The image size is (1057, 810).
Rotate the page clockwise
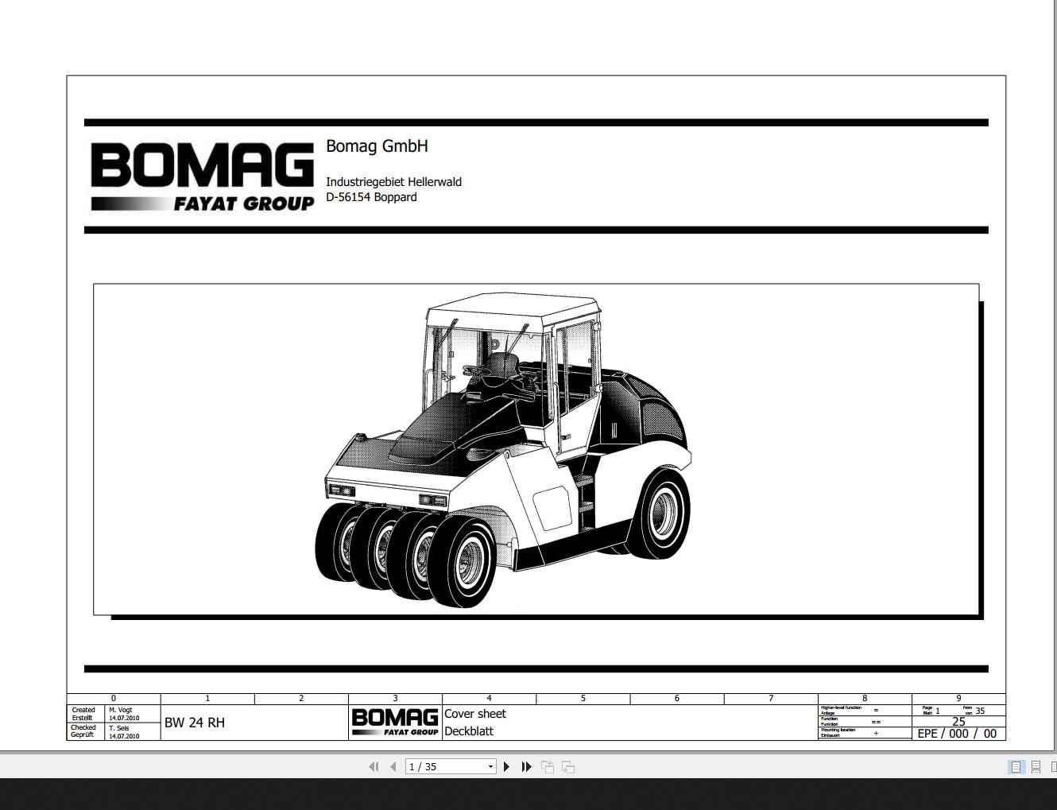click(x=568, y=766)
